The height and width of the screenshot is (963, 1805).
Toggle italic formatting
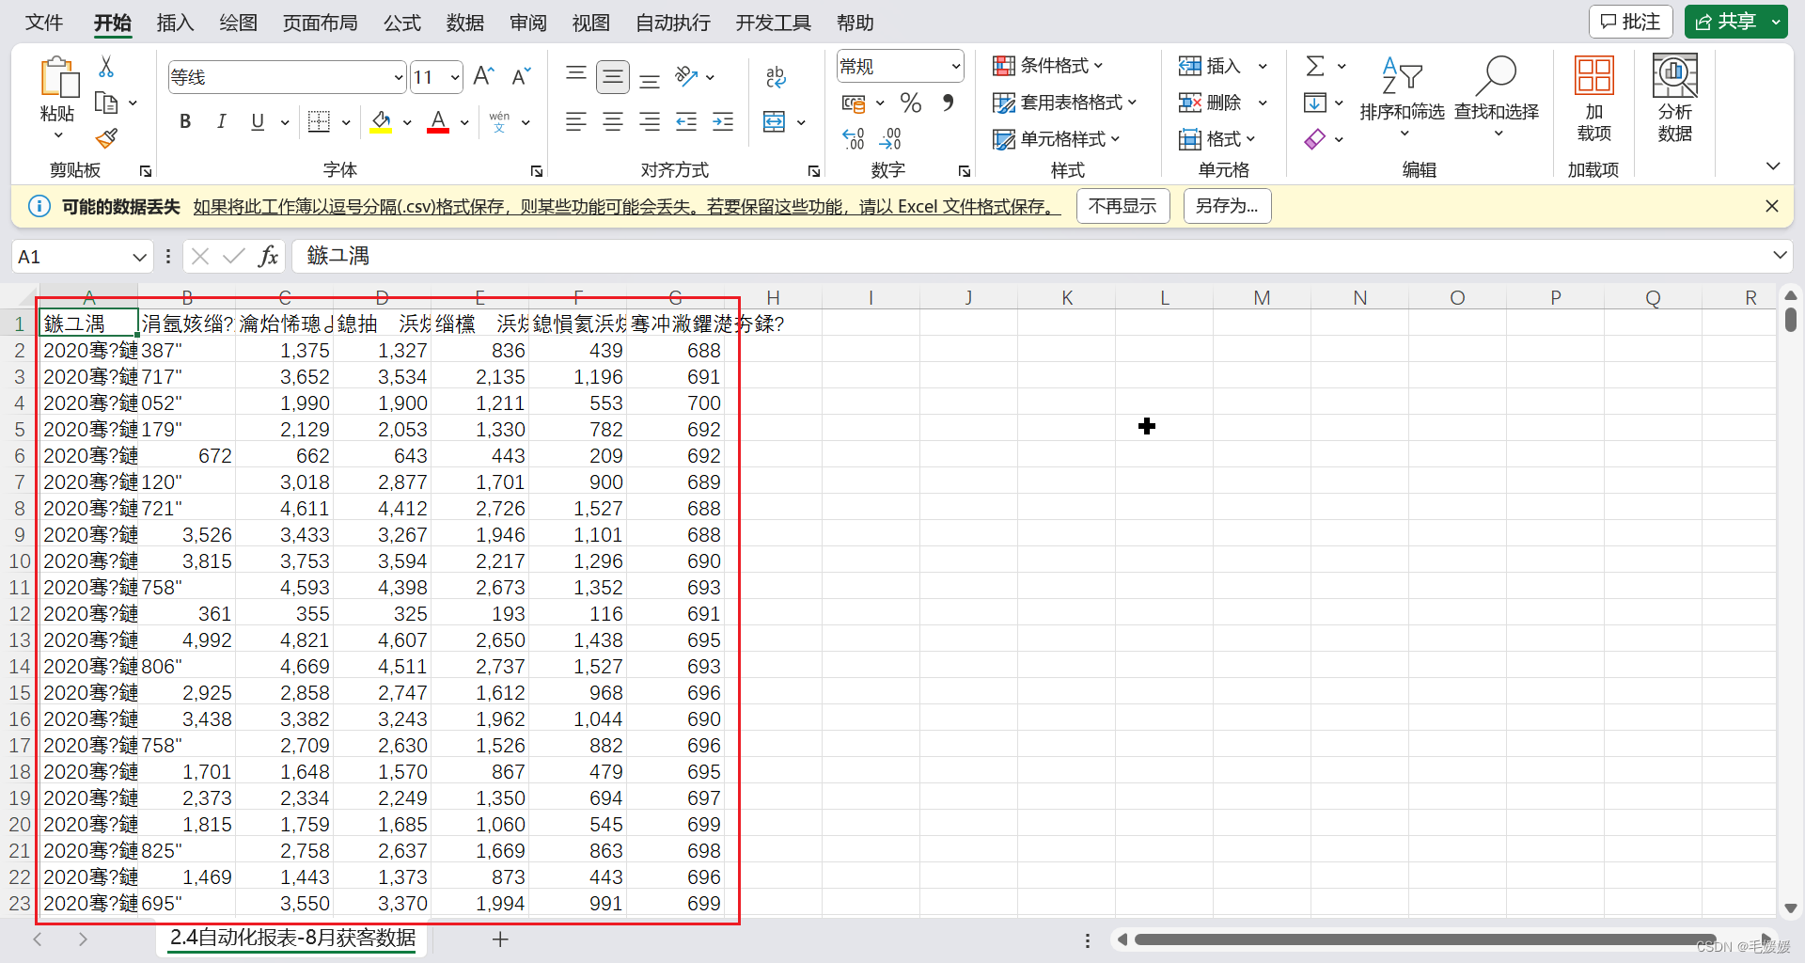[221, 121]
